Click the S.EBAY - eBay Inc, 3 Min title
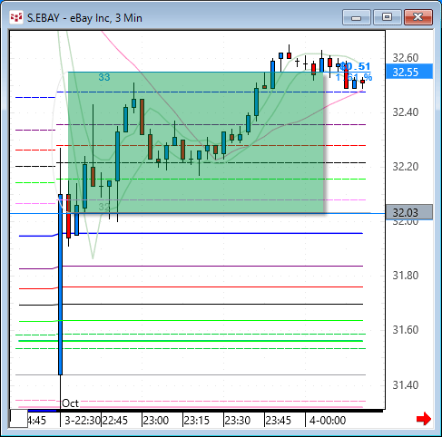442x437 pixels. tap(84, 18)
